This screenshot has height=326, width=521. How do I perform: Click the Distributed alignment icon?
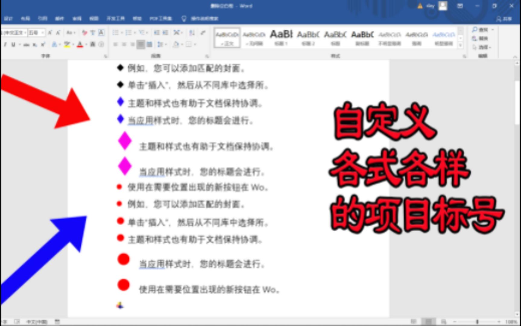click(150, 45)
